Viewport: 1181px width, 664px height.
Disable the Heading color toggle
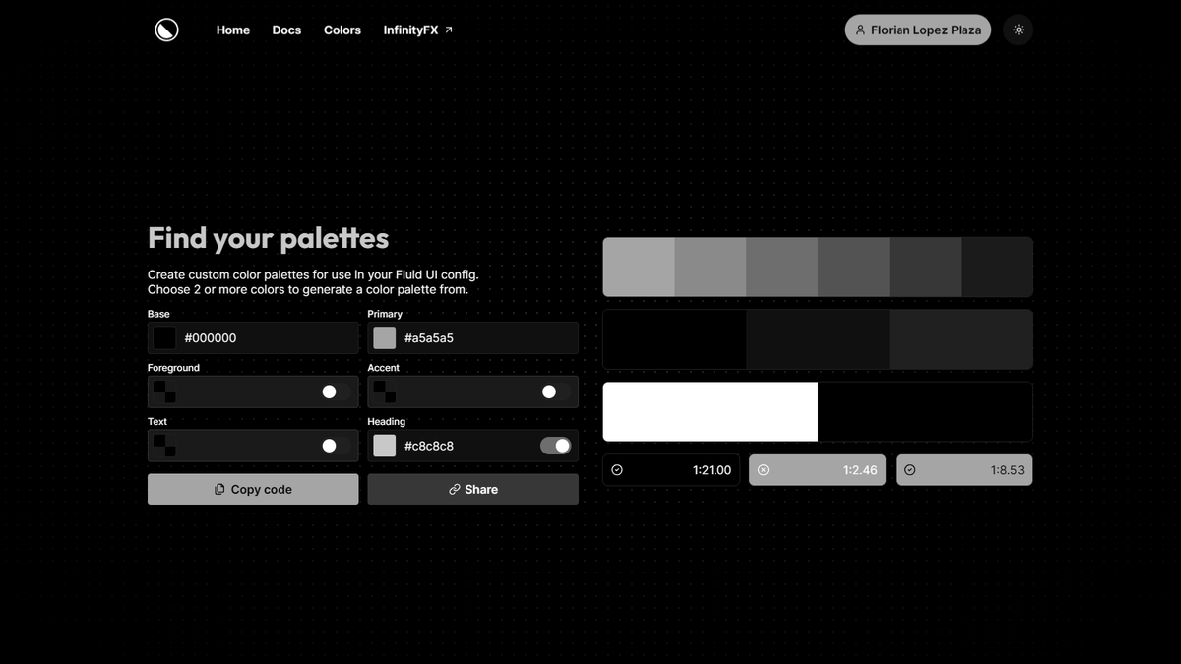pyautogui.click(x=556, y=446)
